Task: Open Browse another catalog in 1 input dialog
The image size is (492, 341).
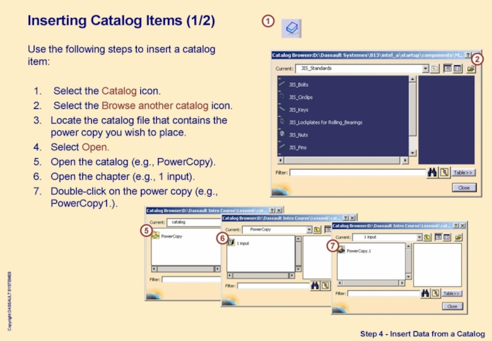Action: 460,237
